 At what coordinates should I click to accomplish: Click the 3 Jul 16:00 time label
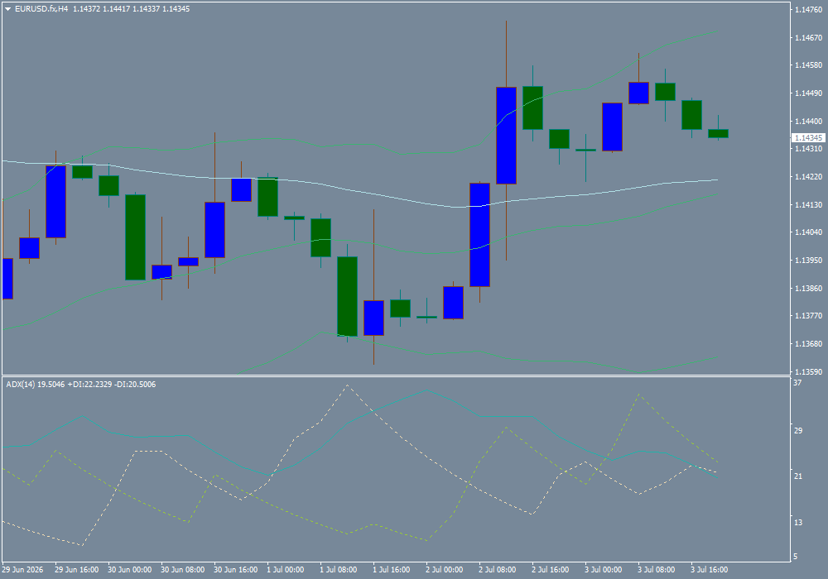click(710, 570)
